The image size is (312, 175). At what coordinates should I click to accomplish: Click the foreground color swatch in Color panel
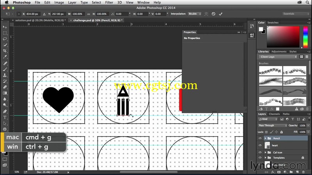pos(261,29)
